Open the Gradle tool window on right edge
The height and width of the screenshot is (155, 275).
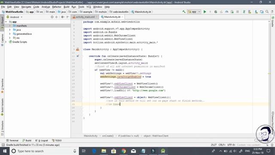click(273, 22)
